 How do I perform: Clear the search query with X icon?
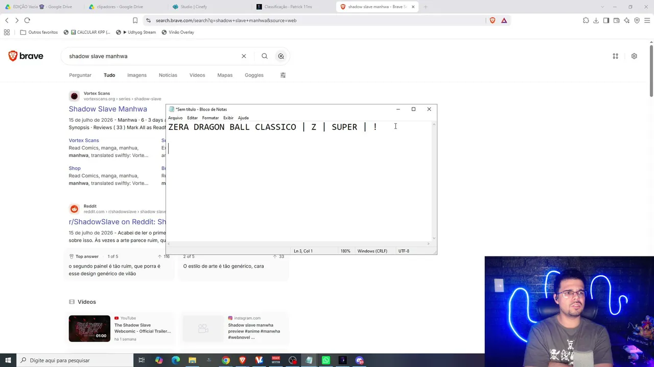[244, 56]
